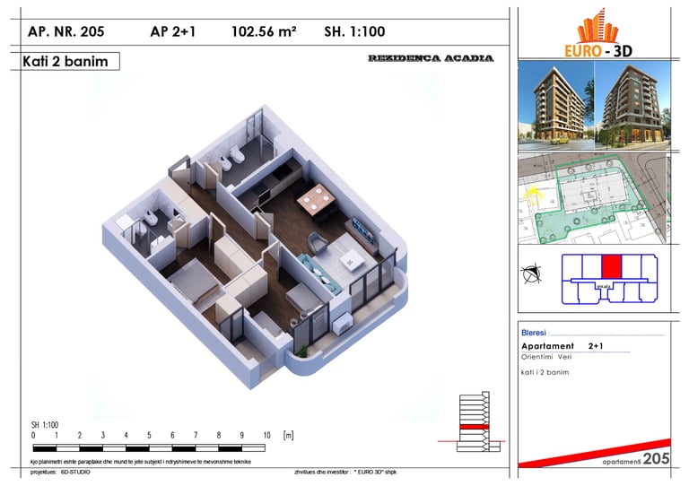Open the left building render photo
The width and height of the screenshot is (689, 486).
(556, 105)
